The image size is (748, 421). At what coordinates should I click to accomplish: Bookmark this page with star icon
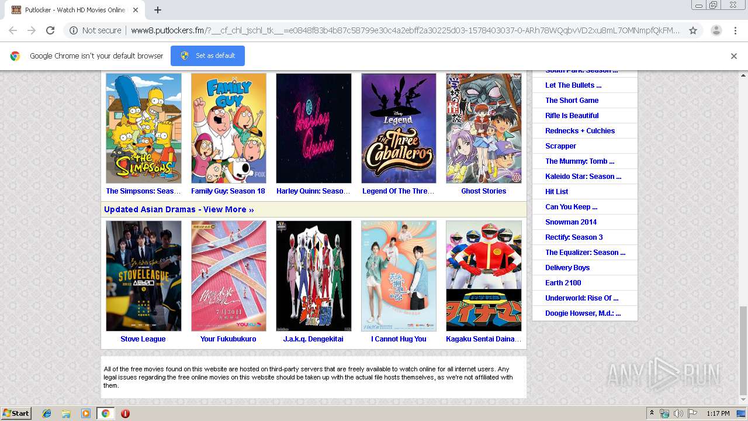click(693, 30)
